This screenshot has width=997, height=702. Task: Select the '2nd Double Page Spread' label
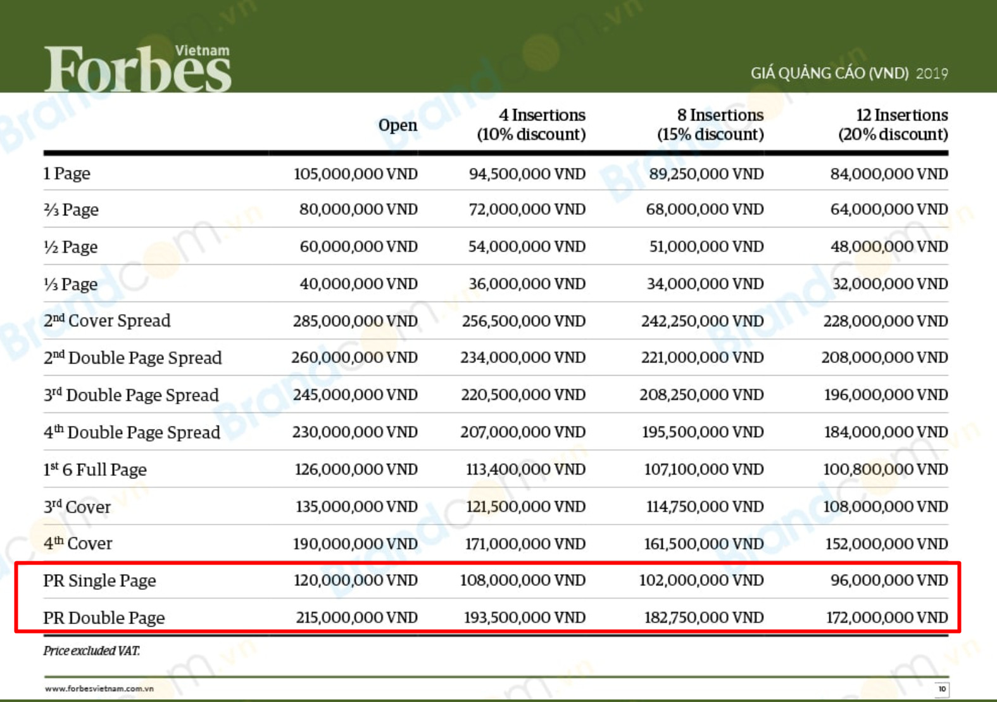(133, 358)
